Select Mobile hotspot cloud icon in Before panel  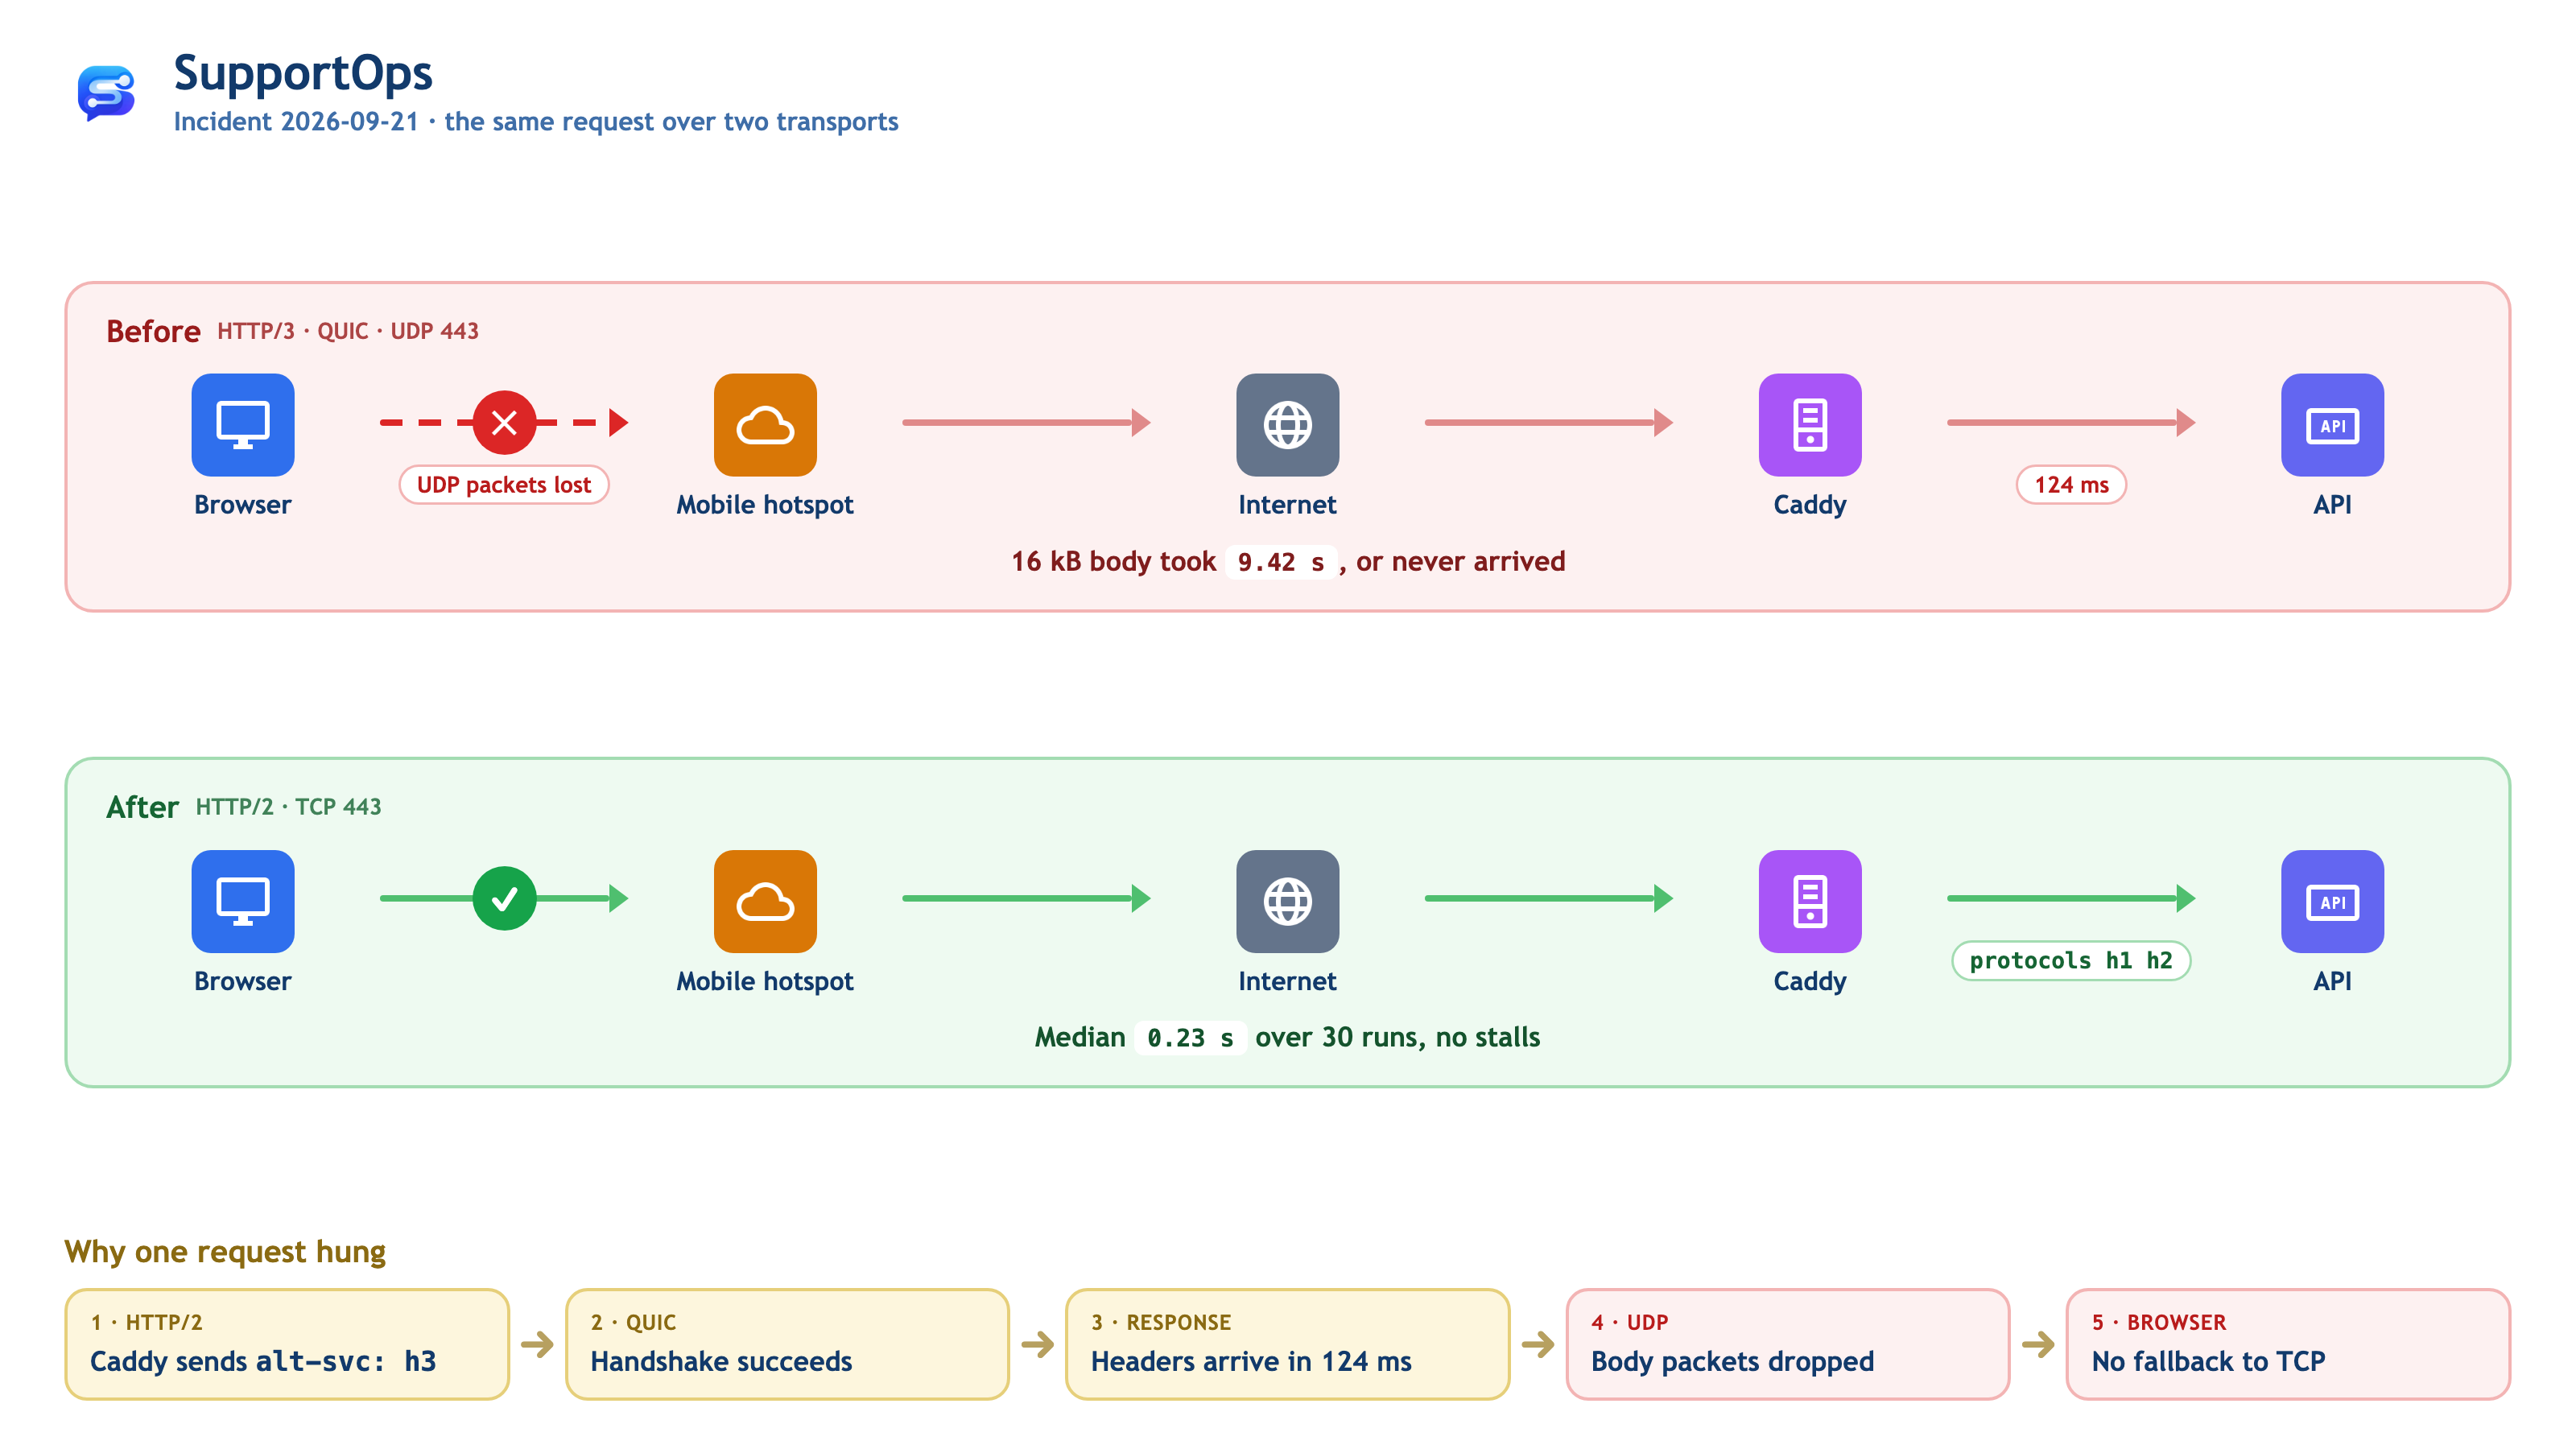tap(765, 425)
